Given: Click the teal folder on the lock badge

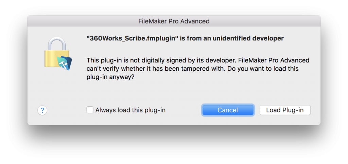Looking at the screenshot, I should point(63,63).
